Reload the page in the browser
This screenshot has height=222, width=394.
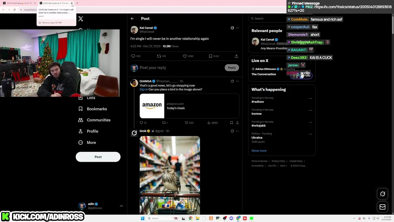click(14, 10)
